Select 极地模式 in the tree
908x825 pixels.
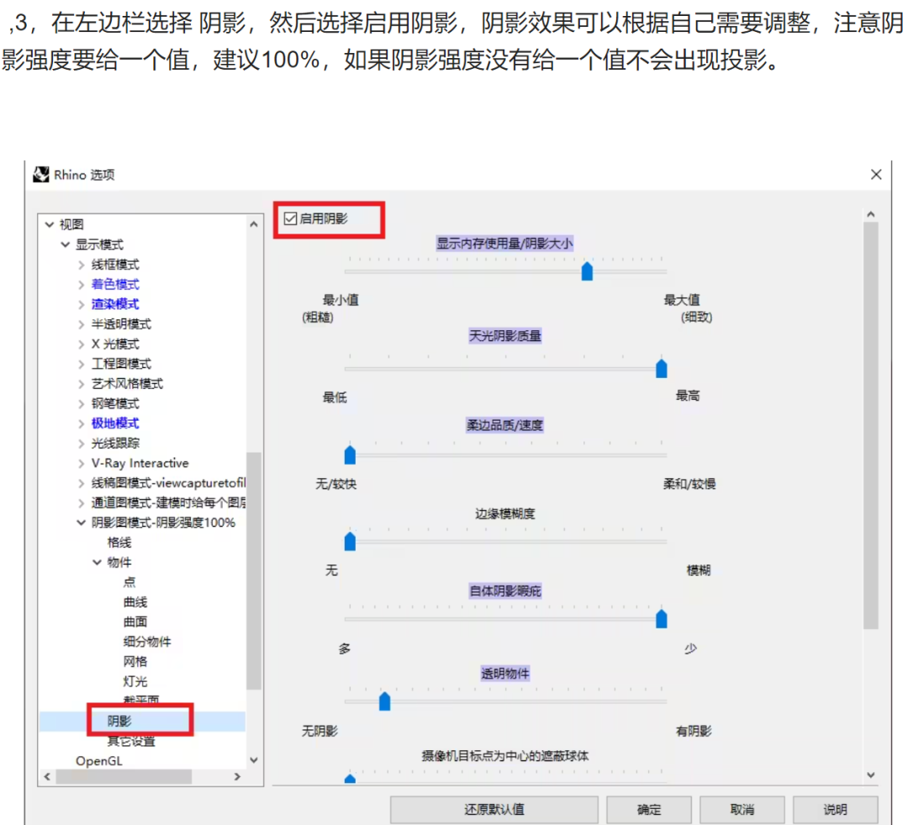(x=115, y=423)
